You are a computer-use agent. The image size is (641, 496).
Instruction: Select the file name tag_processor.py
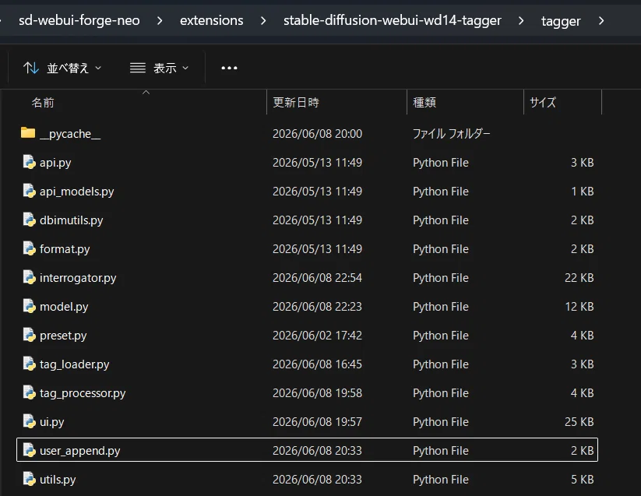[83, 393]
